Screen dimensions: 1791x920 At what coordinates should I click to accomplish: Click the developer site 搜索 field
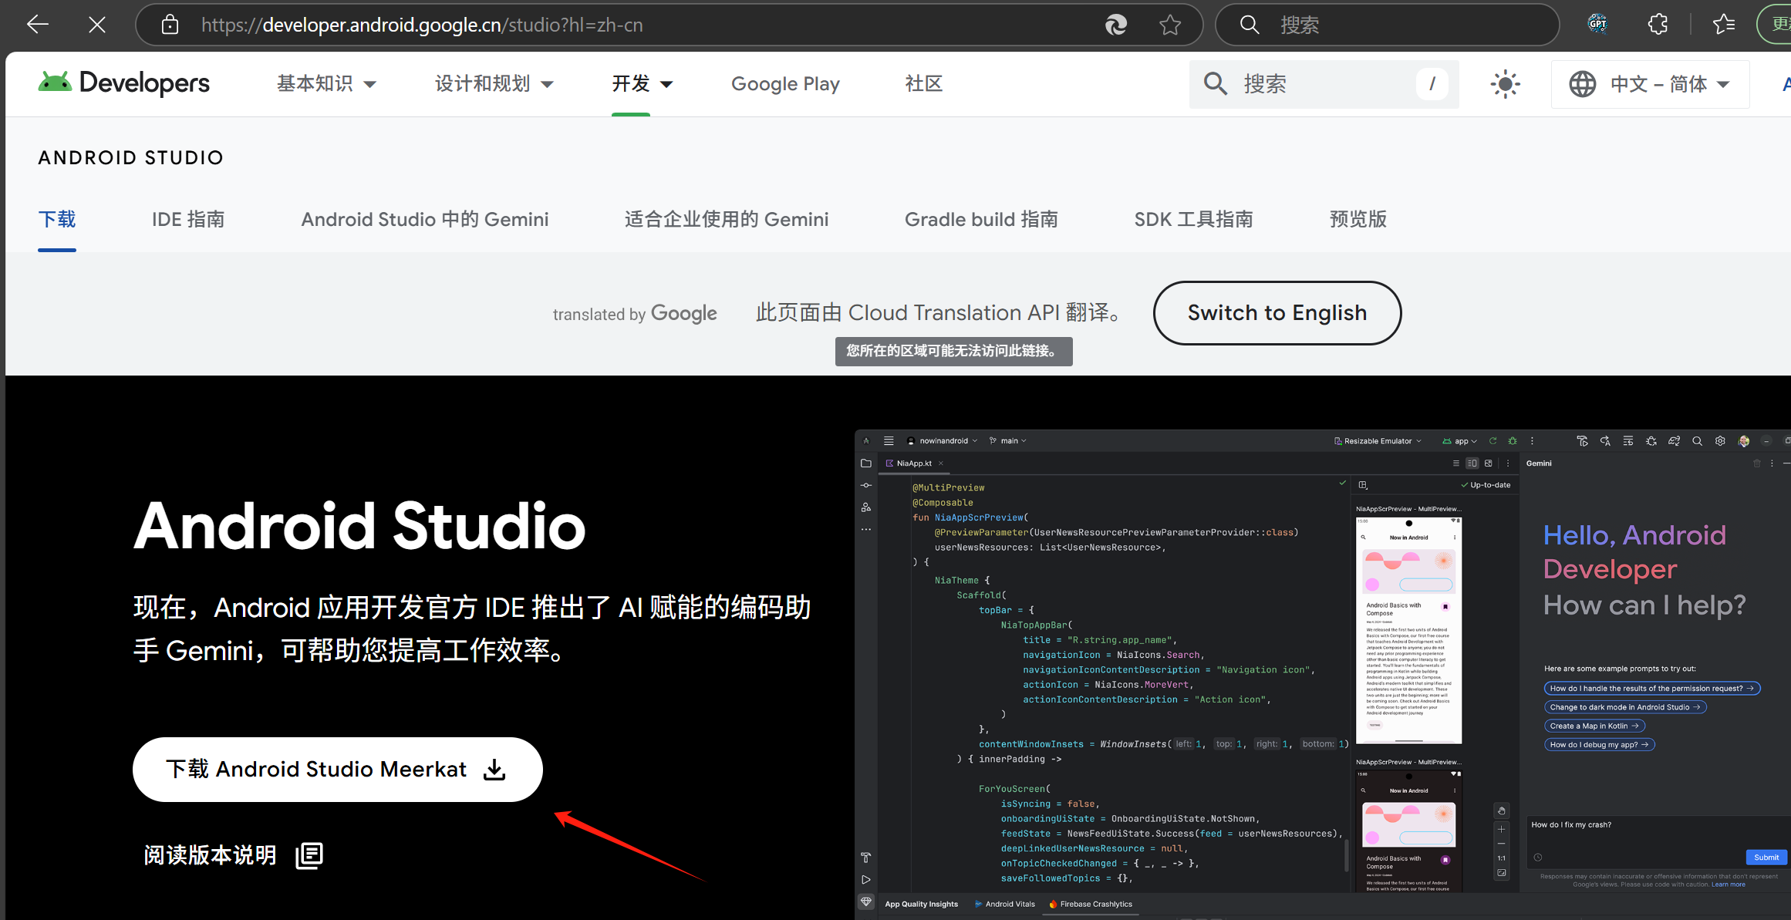(1323, 83)
